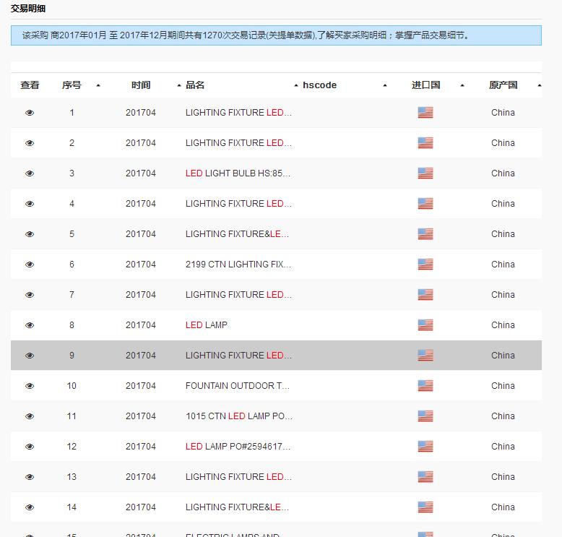This screenshot has width=562, height=537.
Task: View details of record 3 via eye icon
Action: tap(30, 173)
